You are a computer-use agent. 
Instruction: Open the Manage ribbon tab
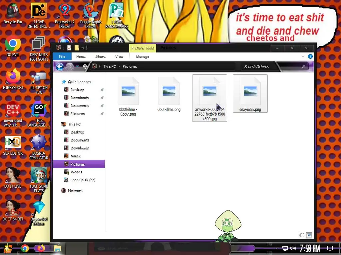coord(143,56)
